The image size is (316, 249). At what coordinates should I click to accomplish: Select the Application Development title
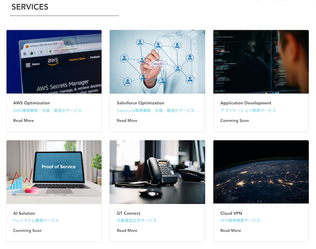pyautogui.click(x=246, y=103)
